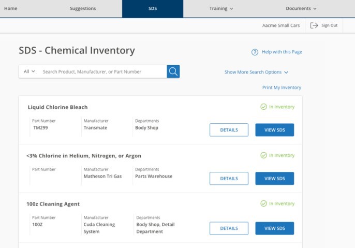
Task: Open Details for 100z Cleaning Agent
Action: coord(229,228)
